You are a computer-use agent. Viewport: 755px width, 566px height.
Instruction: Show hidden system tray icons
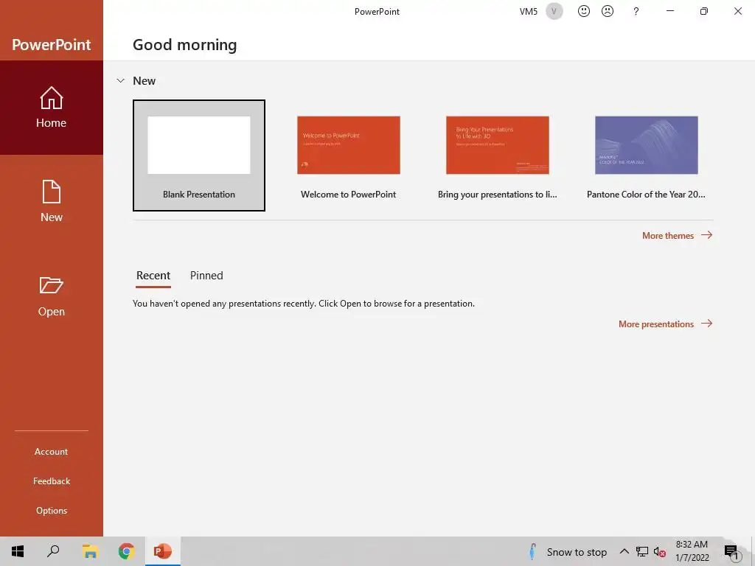click(x=624, y=551)
